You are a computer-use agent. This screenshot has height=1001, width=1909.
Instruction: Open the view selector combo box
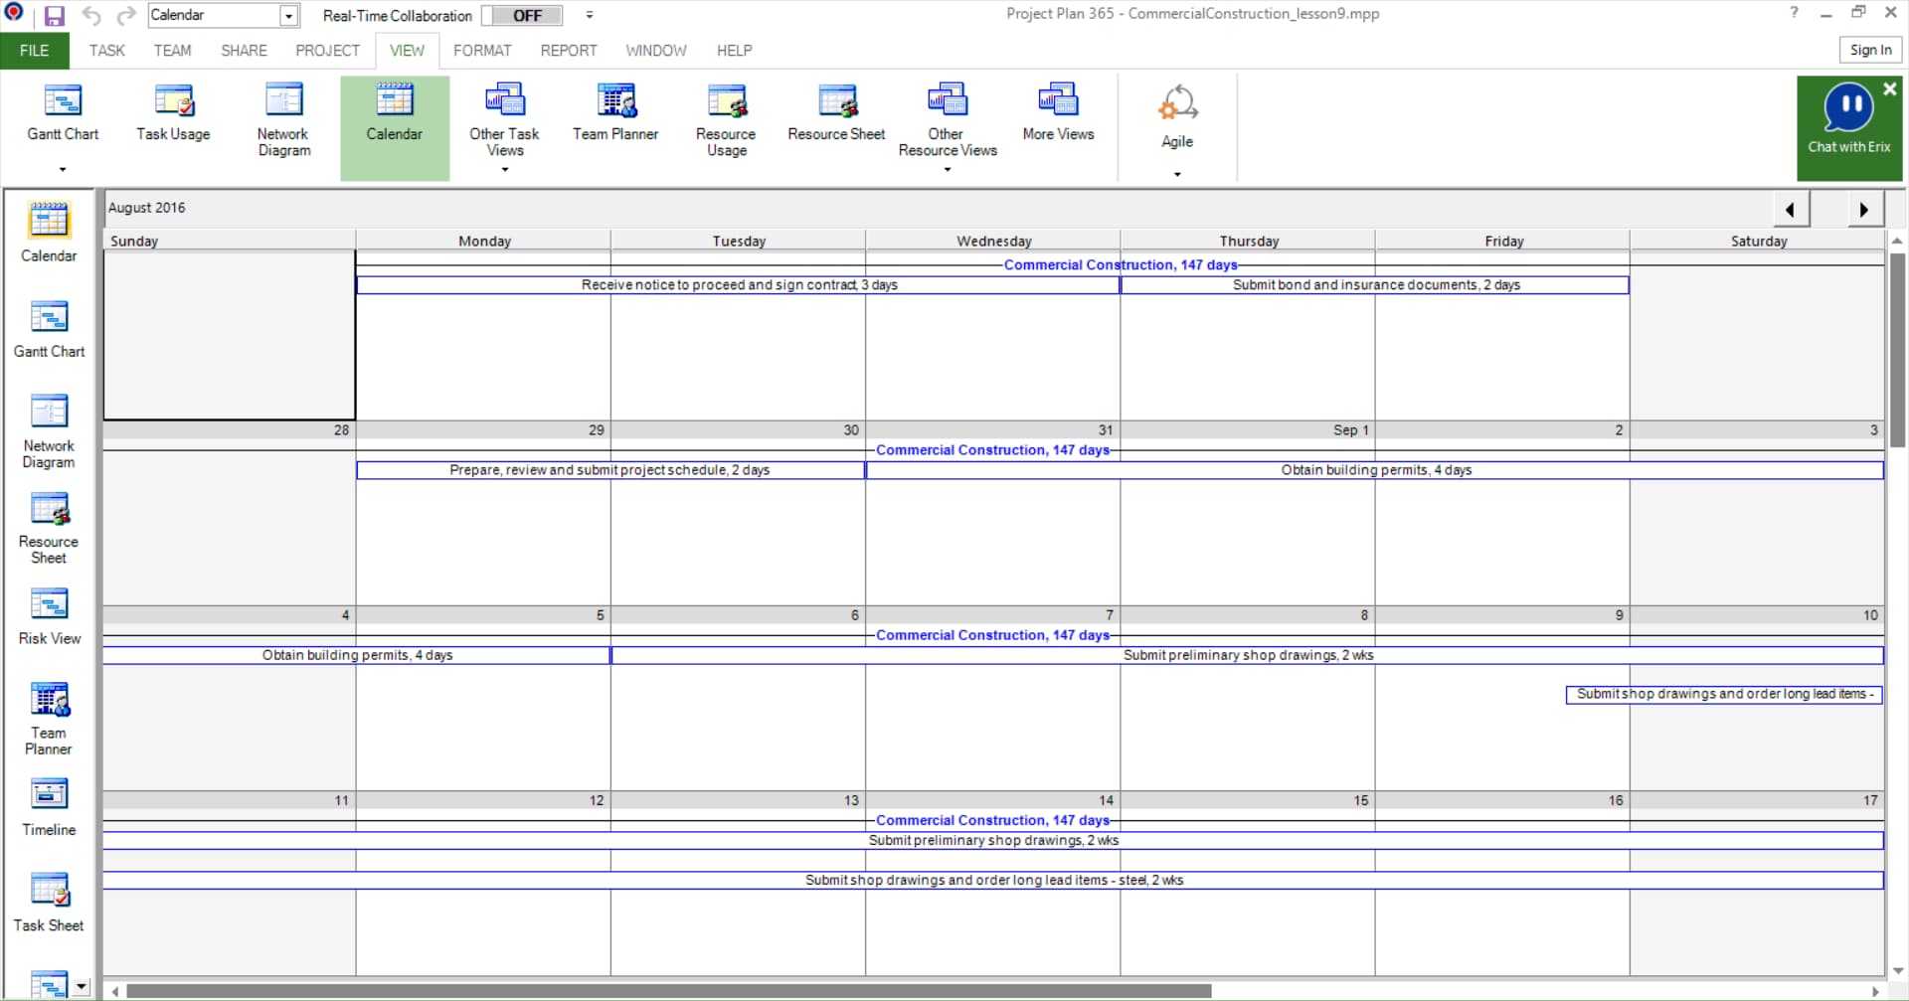[288, 15]
